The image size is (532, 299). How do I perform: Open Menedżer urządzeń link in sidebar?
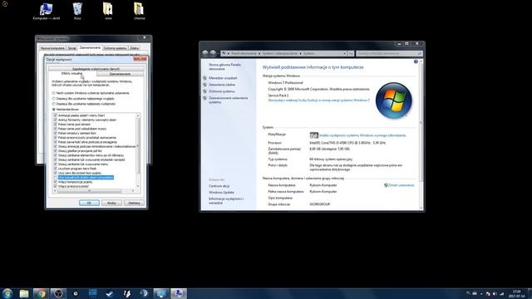point(223,78)
